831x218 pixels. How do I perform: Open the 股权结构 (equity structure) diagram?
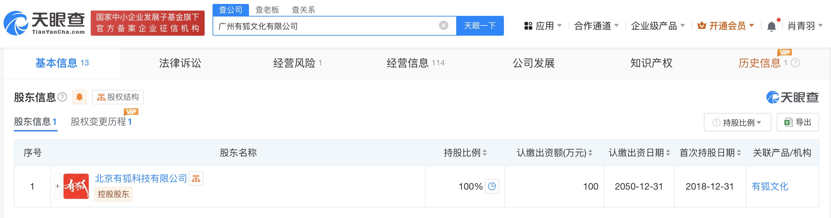(x=118, y=97)
